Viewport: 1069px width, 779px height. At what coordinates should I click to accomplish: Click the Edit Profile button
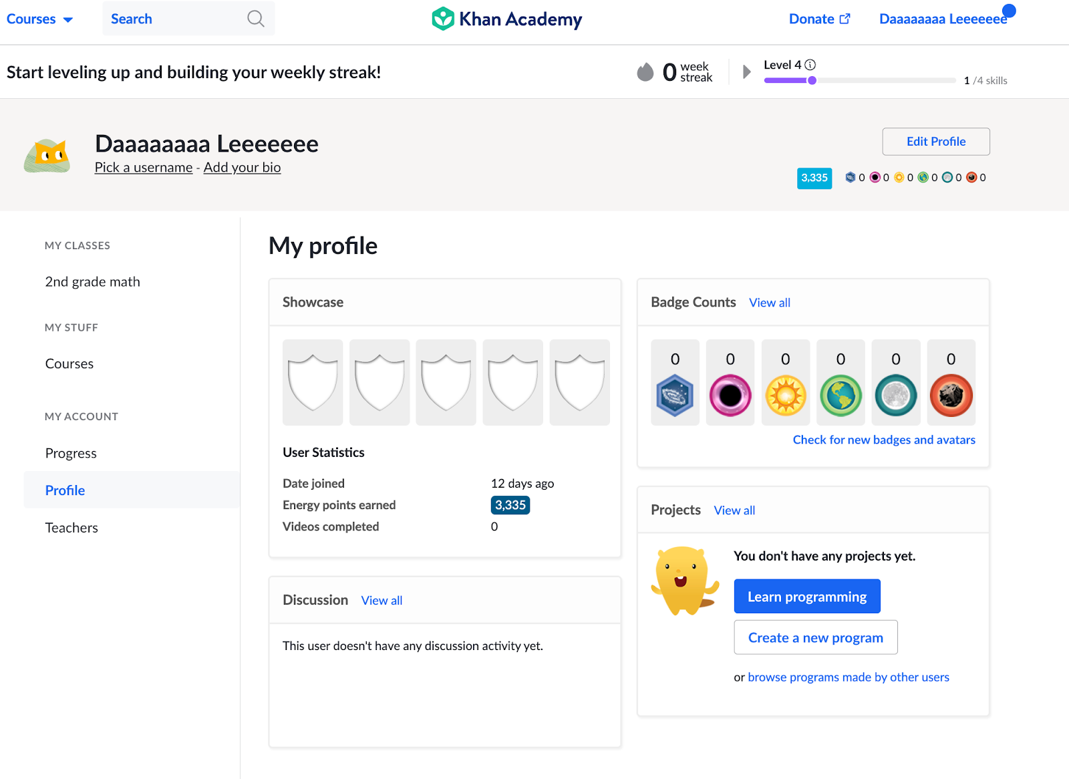tap(936, 142)
